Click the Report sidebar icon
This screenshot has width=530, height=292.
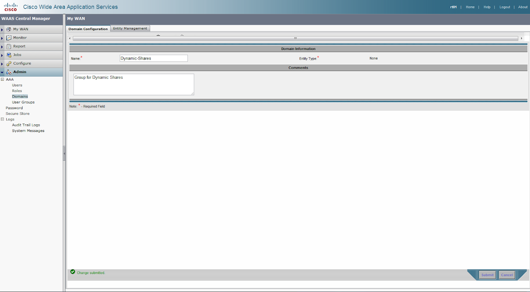[9, 47]
